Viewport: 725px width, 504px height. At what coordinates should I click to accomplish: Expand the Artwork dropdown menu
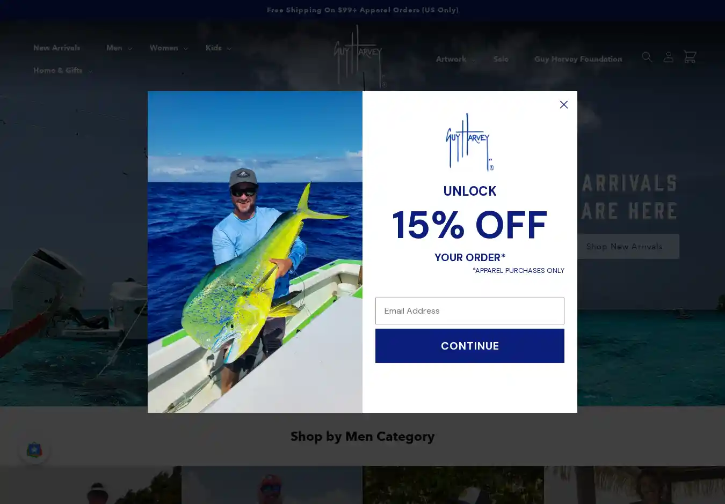coord(455,59)
